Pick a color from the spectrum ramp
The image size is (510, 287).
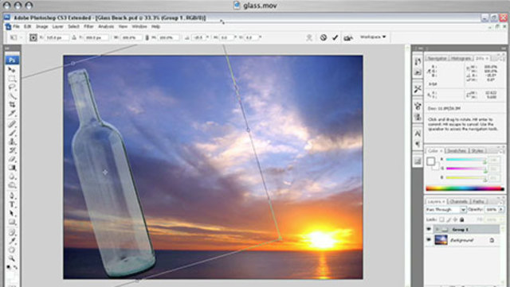465,188
